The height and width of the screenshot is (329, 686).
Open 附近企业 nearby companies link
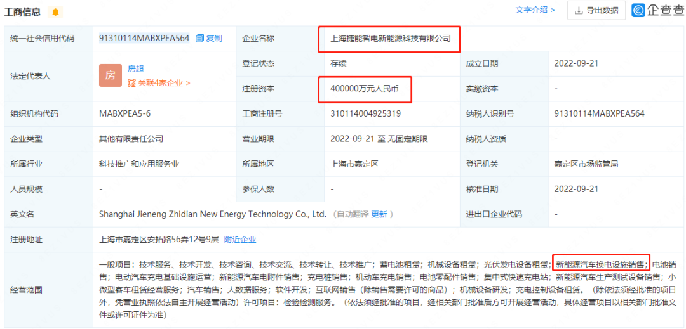pyautogui.click(x=239, y=239)
